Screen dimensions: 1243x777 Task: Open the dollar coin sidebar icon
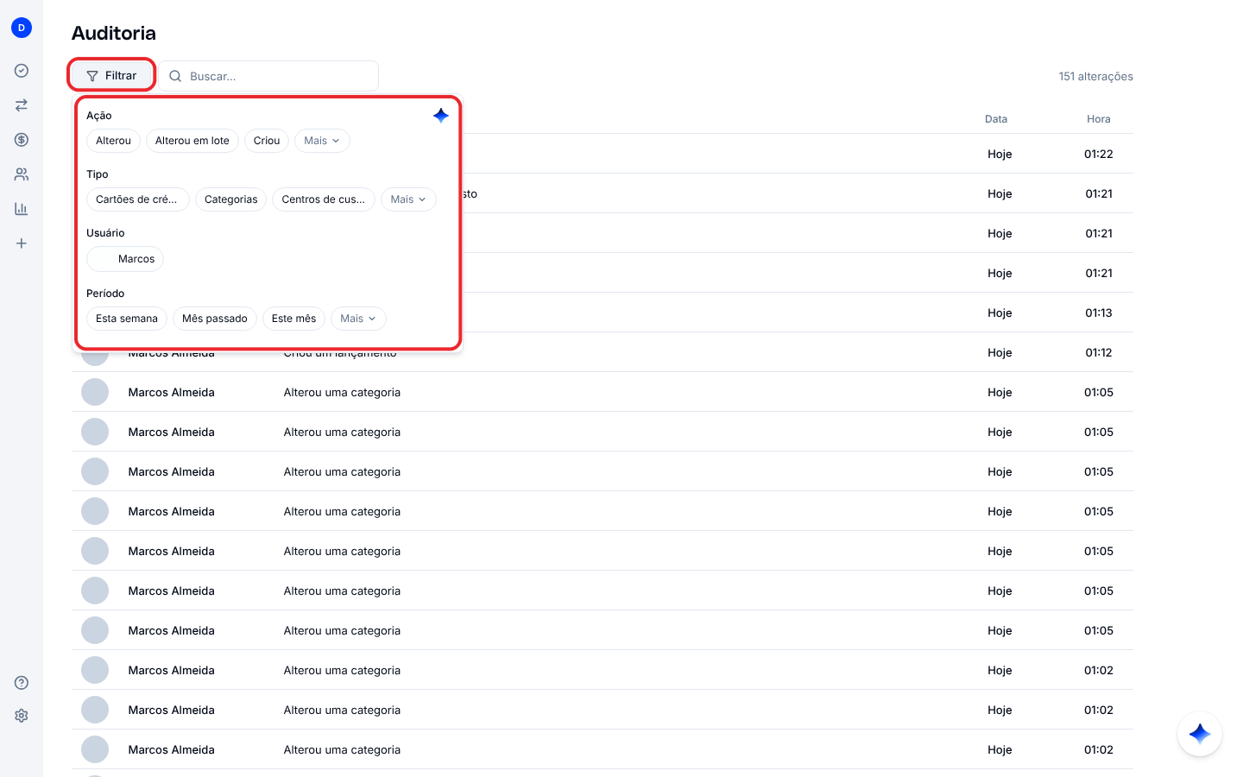pos(22,140)
